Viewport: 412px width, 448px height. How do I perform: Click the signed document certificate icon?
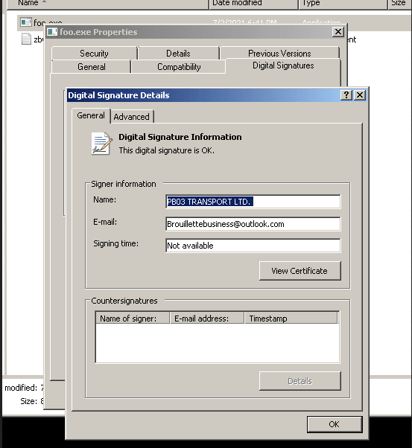click(x=101, y=144)
